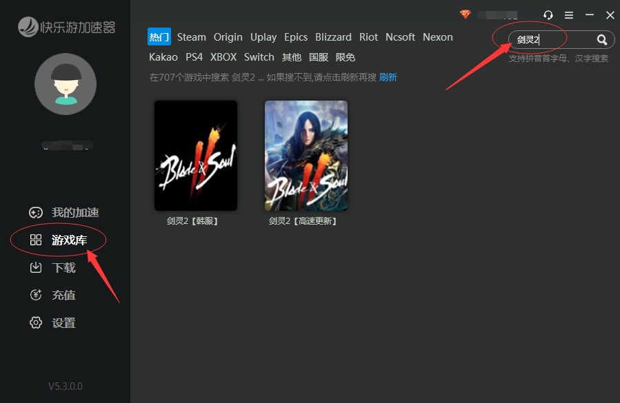Viewport: 620px width, 403px height.
Task: Open the 限免 category
Action: (x=346, y=57)
